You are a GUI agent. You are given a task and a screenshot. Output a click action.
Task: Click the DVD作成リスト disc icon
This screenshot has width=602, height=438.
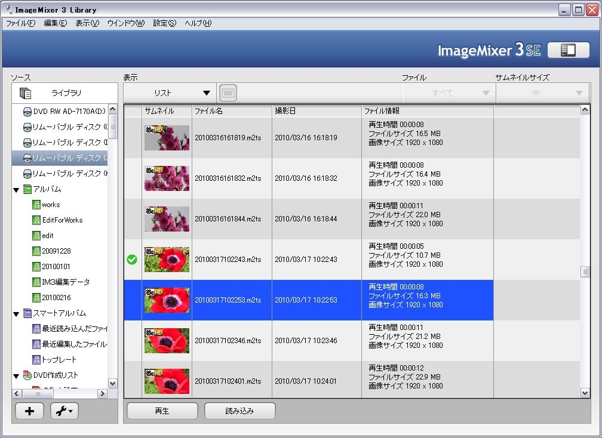[27, 375]
